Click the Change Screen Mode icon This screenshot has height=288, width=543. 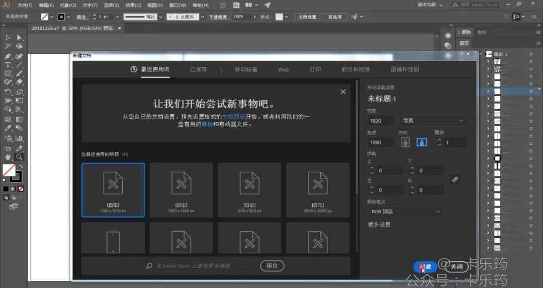(x=14, y=207)
